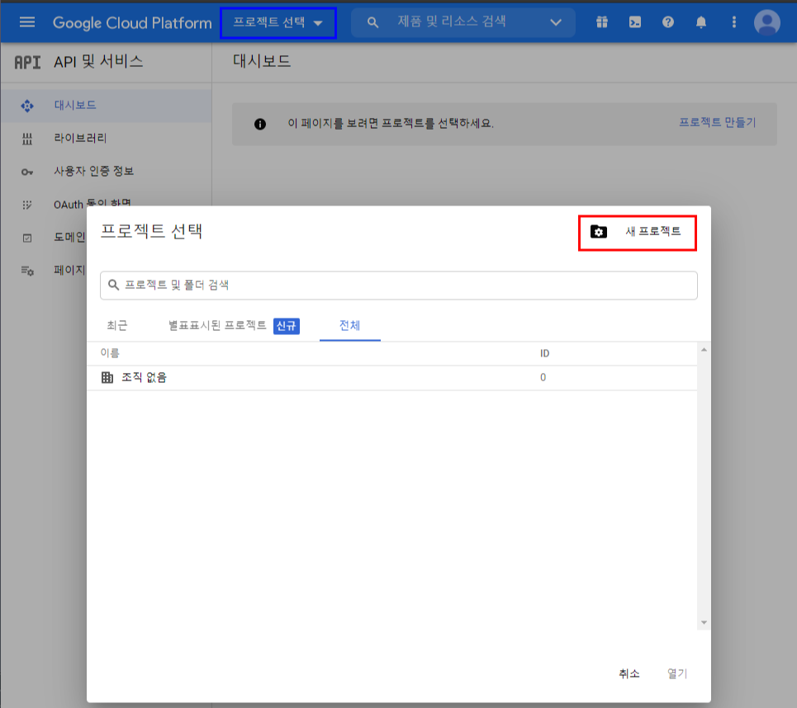This screenshot has width=797, height=708.
Task: Click the 프로젝트 만들기 link
Action: (x=717, y=122)
